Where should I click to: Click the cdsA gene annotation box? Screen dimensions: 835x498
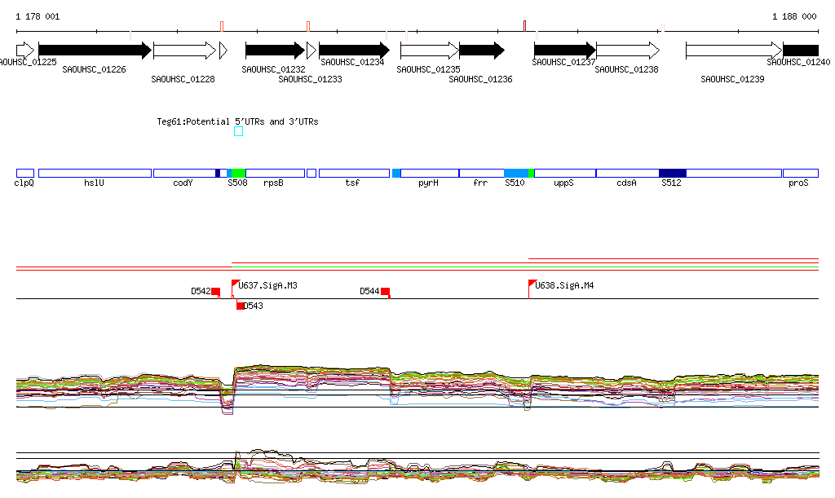[x=627, y=173]
